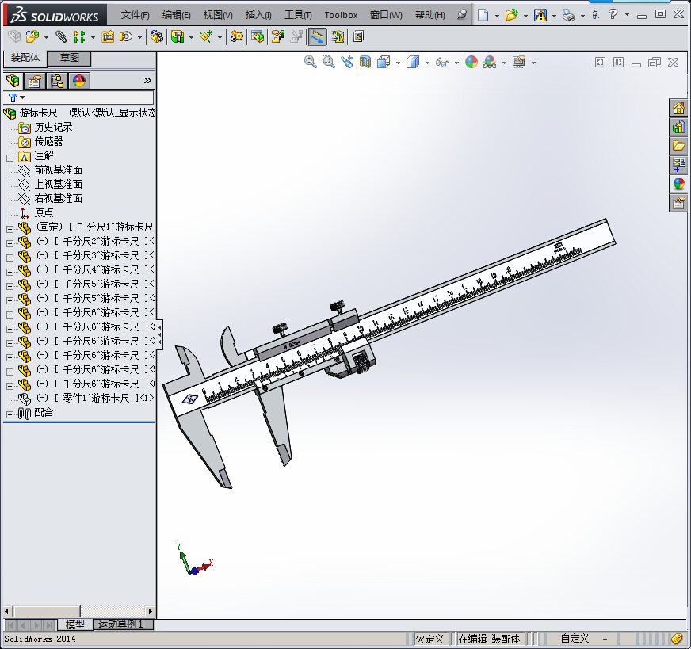Open 插入(I) menu

[x=258, y=15]
